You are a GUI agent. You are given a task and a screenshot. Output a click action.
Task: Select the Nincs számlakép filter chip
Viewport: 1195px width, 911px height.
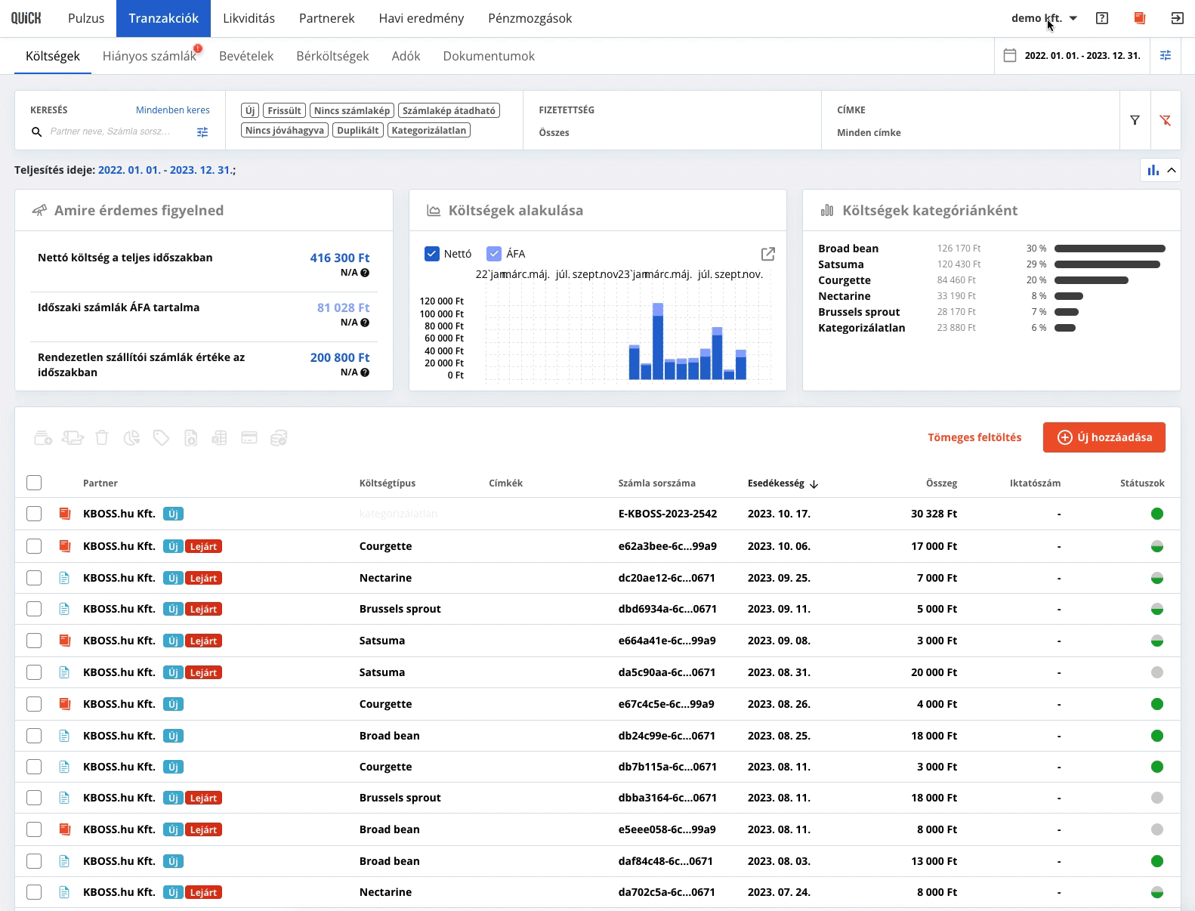(352, 110)
